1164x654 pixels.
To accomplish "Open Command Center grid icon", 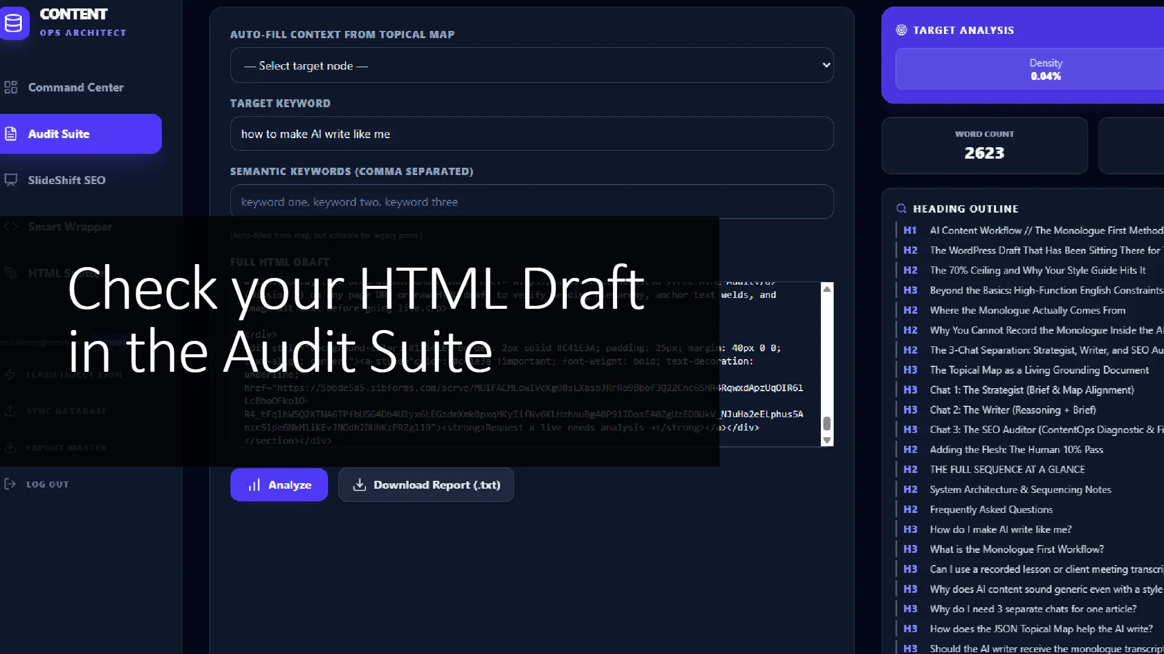I will tap(11, 87).
